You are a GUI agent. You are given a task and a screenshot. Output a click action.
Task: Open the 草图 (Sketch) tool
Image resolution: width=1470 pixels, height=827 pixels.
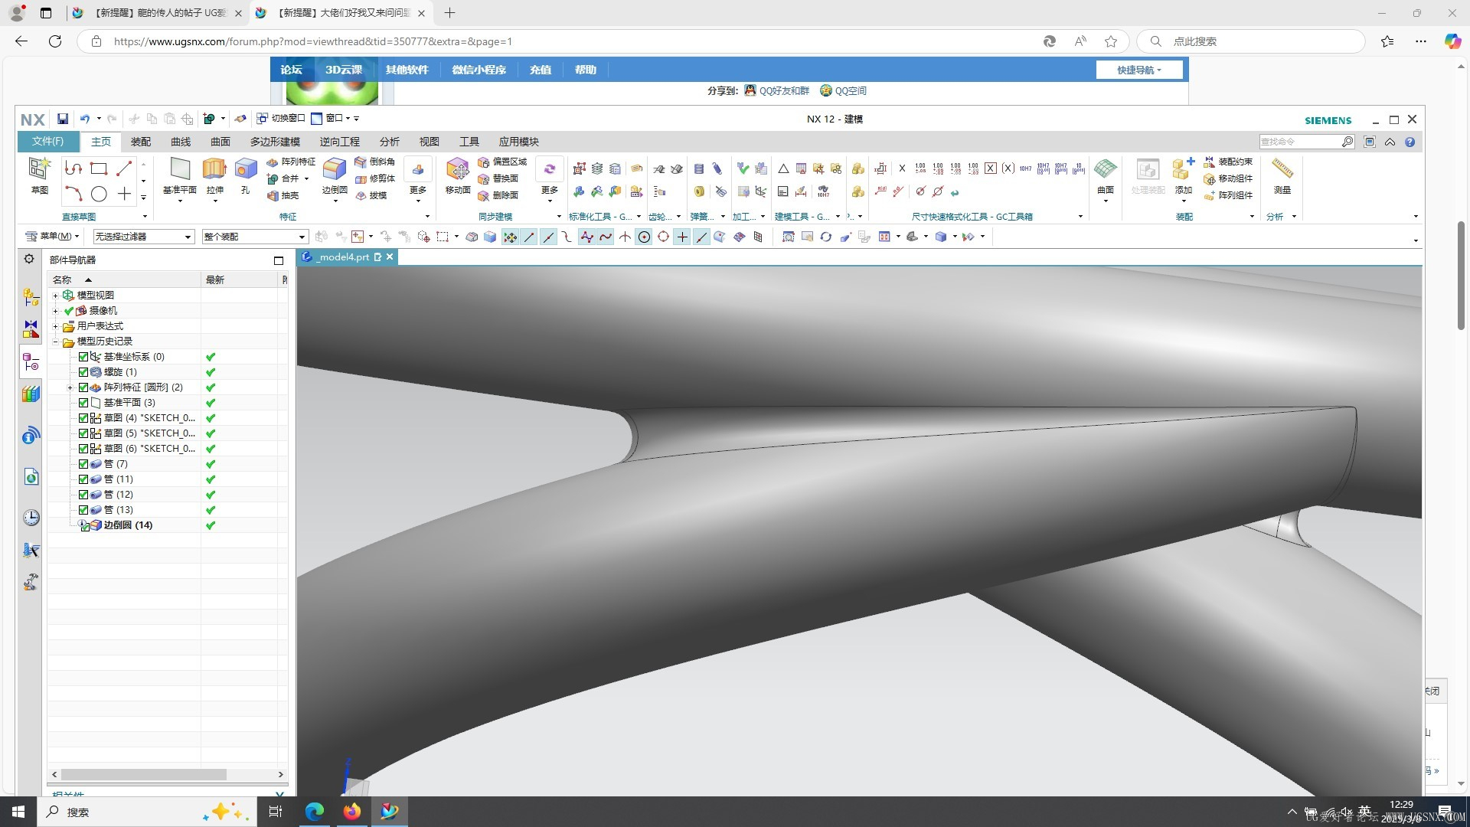(x=39, y=175)
